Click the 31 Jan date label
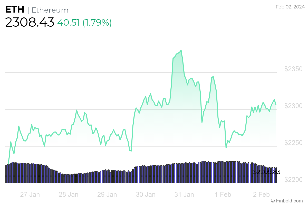Viewport: 308px width, 205px height. click(184, 194)
